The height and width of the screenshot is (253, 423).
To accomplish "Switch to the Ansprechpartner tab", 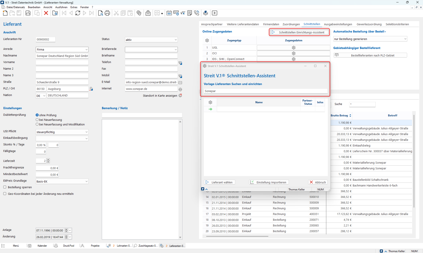I will pyautogui.click(x=212, y=24).
